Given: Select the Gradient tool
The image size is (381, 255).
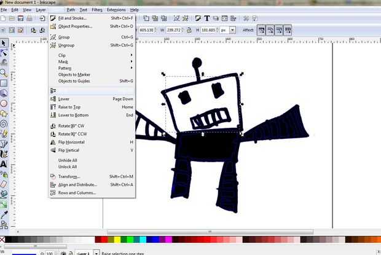Looking at the screenshot, I should (x=4, y=205).
